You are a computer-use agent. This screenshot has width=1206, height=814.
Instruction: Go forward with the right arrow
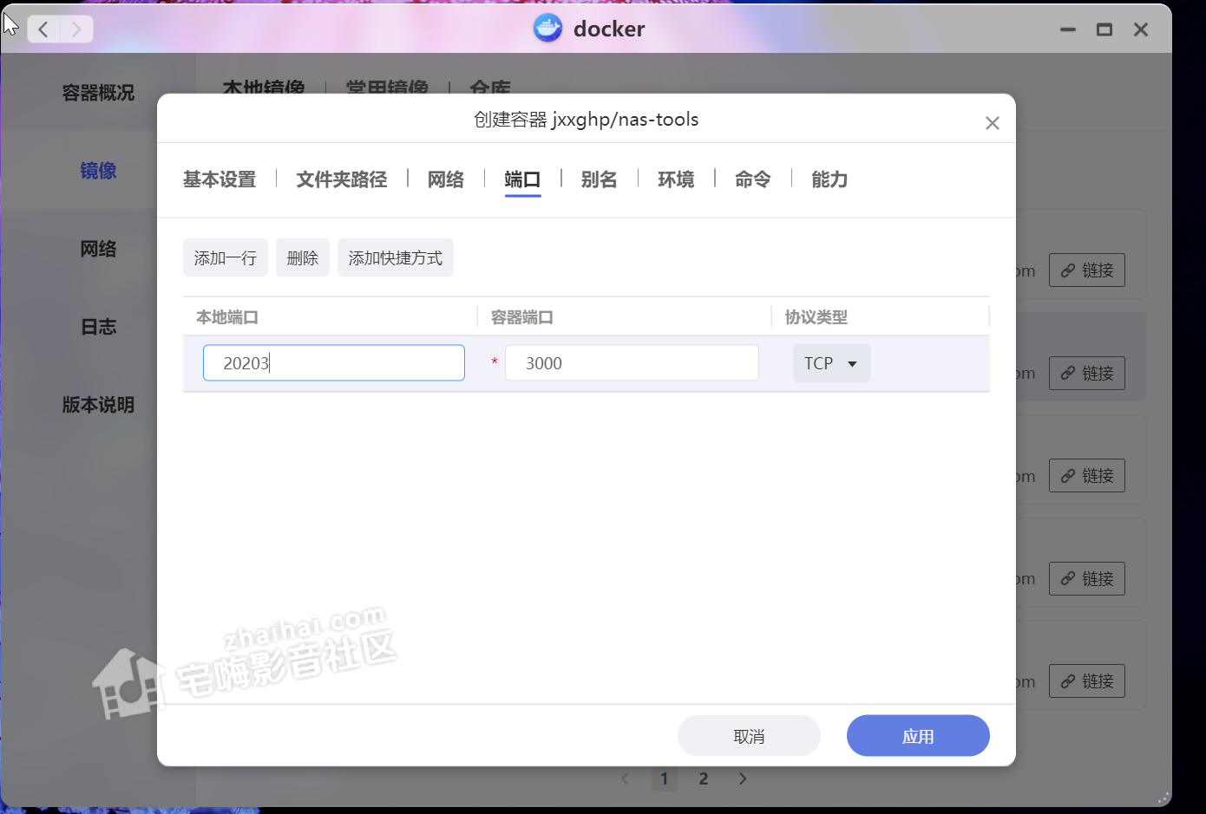(x=76, y=29)
